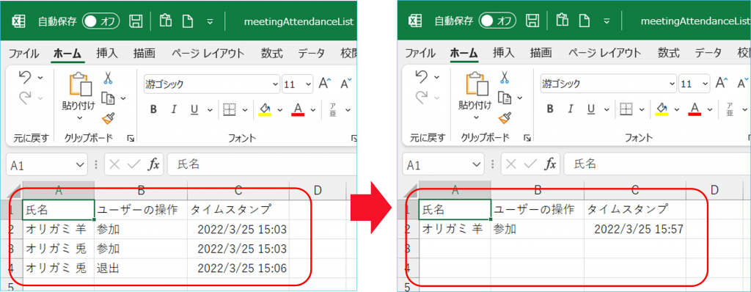Open Quick Access Toolbar customization in right window
751x292 pixels.
[607, 21]
